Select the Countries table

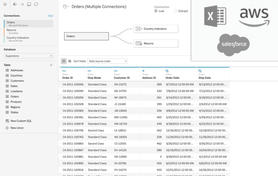17,76
